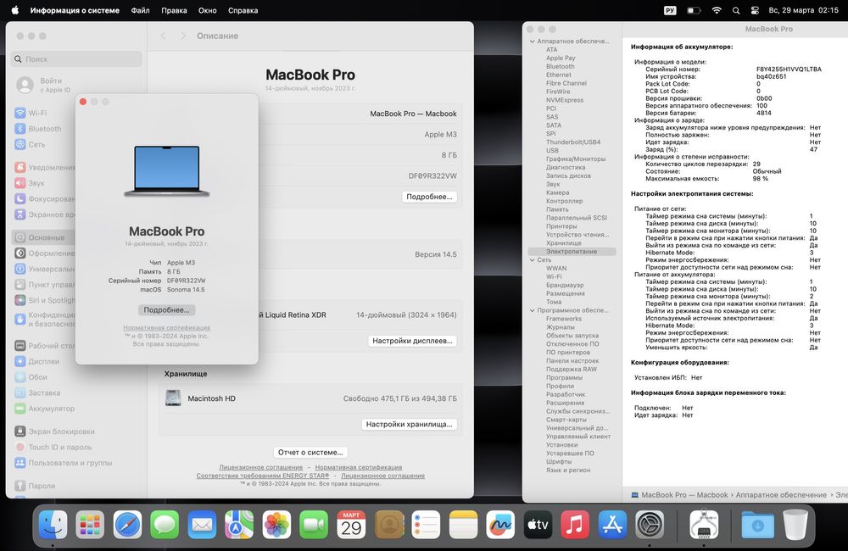This screenshot has height=551, width=848.
Task: Select Thunderbolt/USB4 in System Information tree
Action: tap(573, 142)
